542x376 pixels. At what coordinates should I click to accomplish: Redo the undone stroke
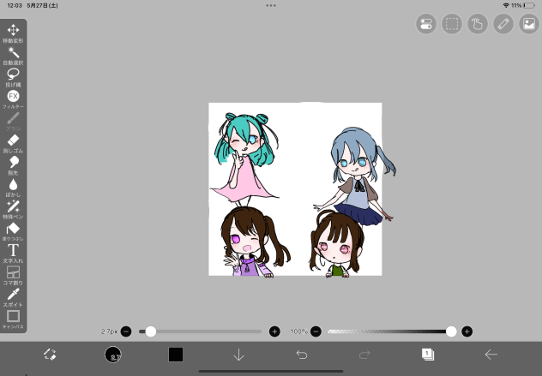[364, 355]
